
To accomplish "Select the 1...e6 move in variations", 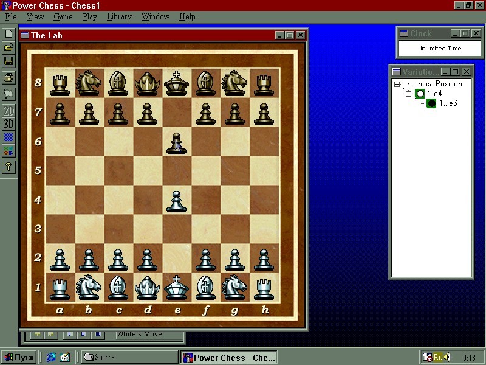I will (448, 103).
